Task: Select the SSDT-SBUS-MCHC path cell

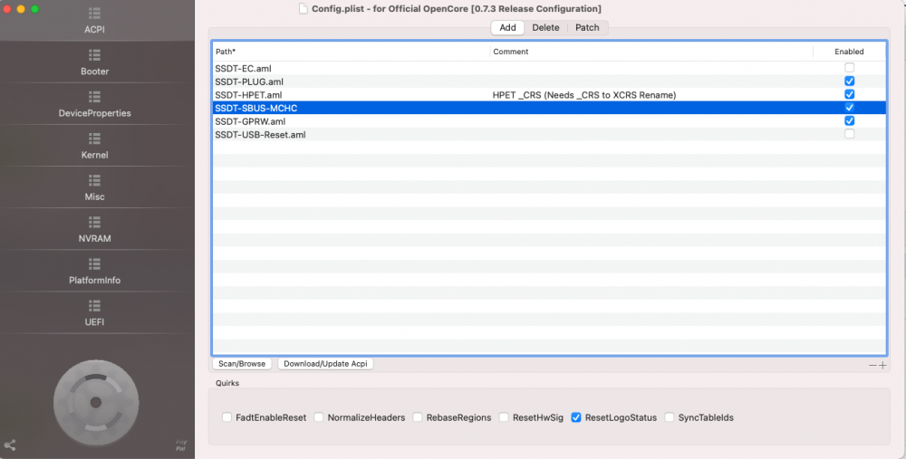Action: (352, 108)
